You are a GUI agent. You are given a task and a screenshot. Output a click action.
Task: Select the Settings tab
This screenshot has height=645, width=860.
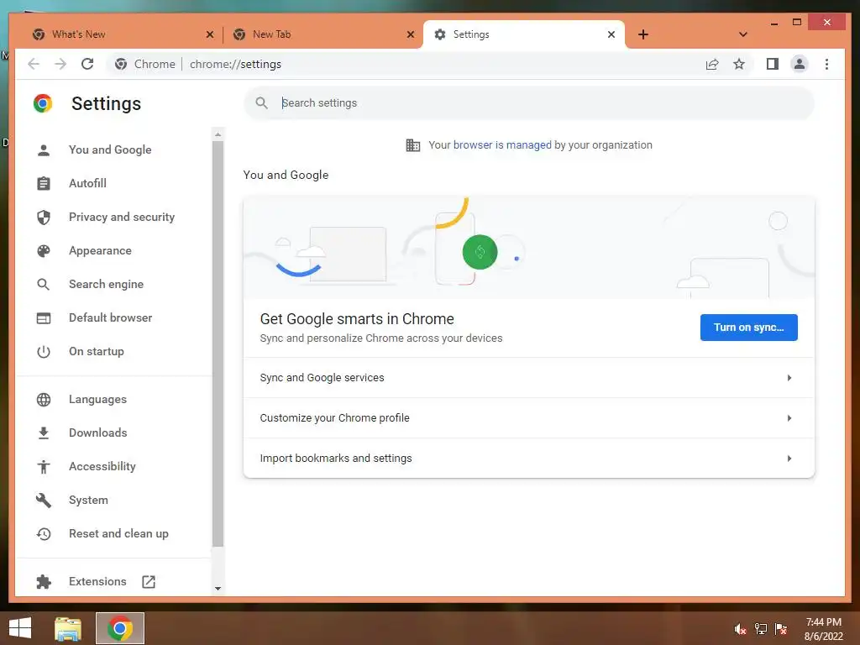(x=524, y=34)
